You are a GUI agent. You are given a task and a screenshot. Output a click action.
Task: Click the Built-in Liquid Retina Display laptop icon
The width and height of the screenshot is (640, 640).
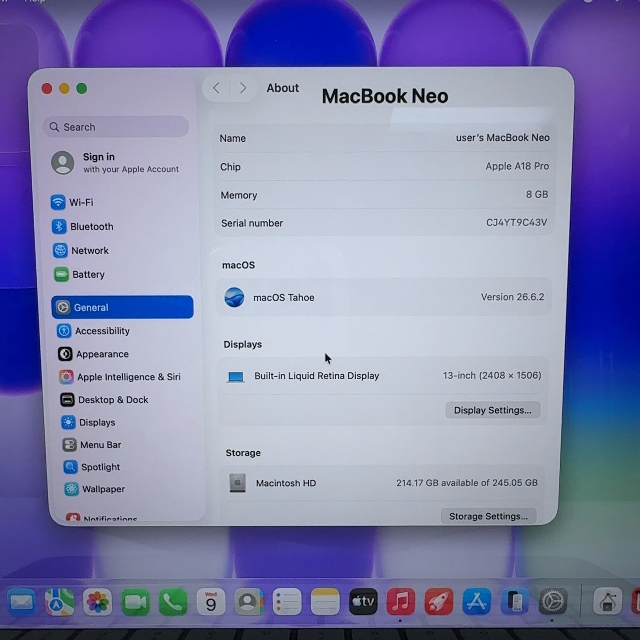236,376
